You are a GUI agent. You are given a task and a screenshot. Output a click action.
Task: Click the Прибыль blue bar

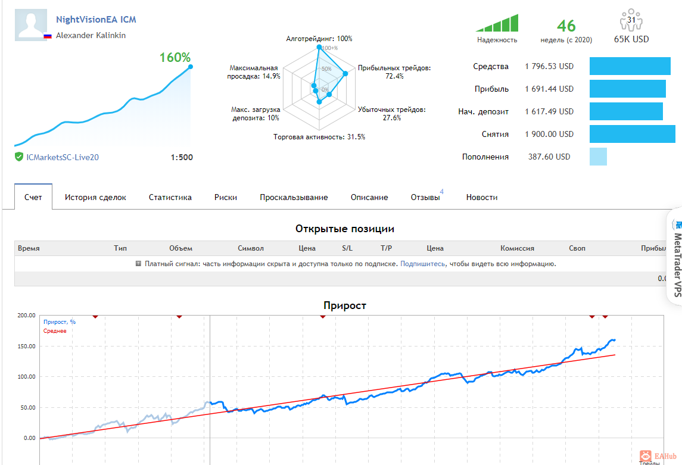[628, 89]
